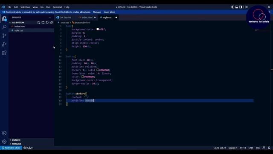The height and width of the screenshot is (154, 273).
Task: Open the Run menu
Action: [x=48, y=7]
